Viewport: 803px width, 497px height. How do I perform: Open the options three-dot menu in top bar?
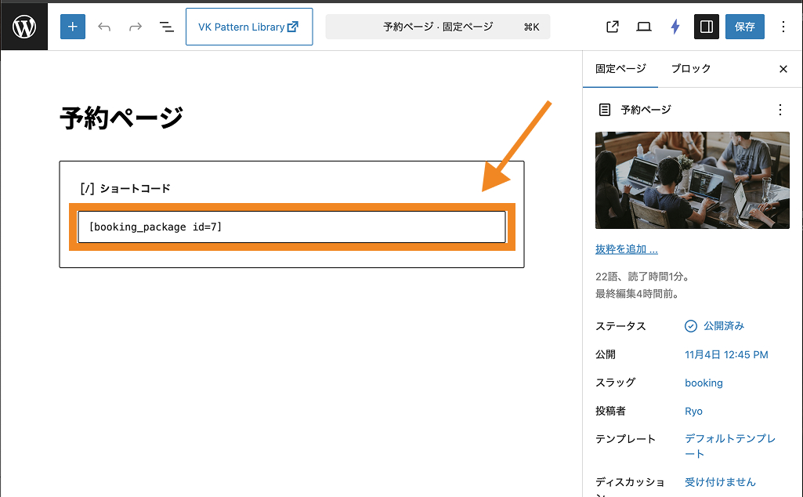coord(783,27)
